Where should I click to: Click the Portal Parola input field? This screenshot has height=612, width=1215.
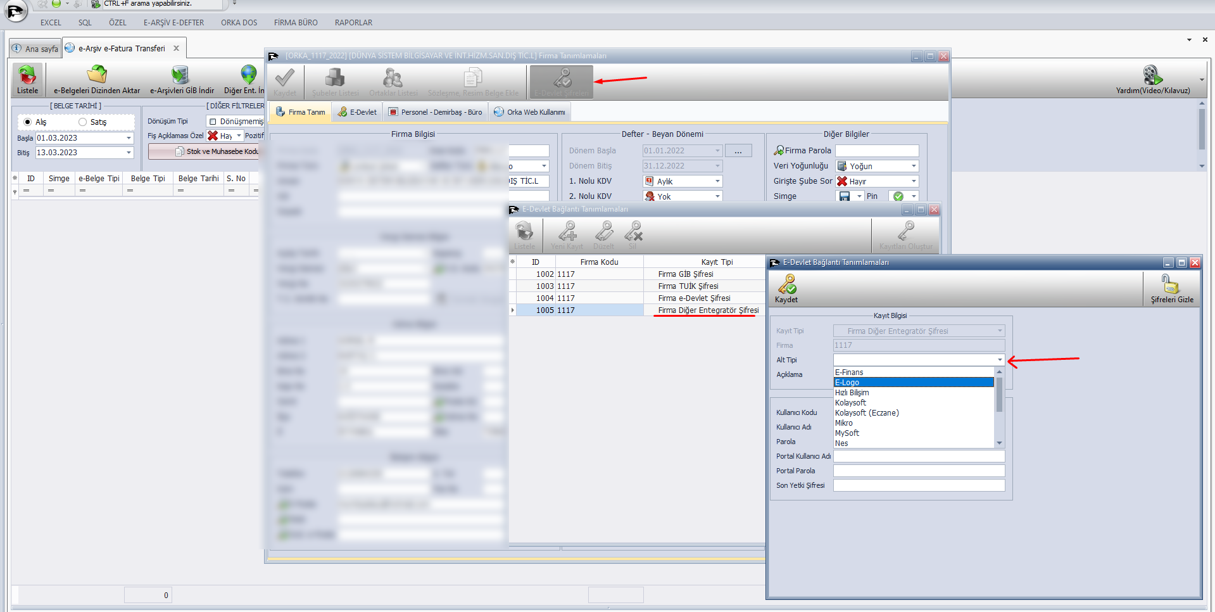tap(919, 471)
